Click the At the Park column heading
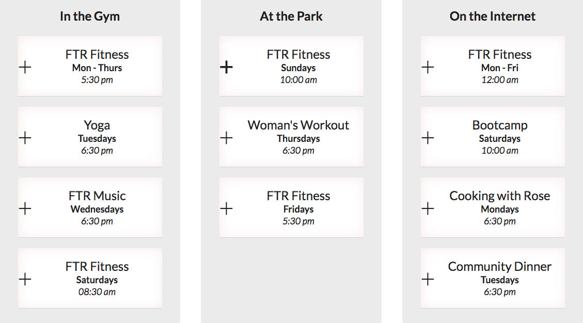This screenshot has width=583, height=323. point(291,17)
